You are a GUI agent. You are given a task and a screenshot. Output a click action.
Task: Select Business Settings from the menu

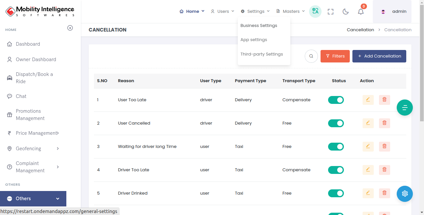click(259, 26)
